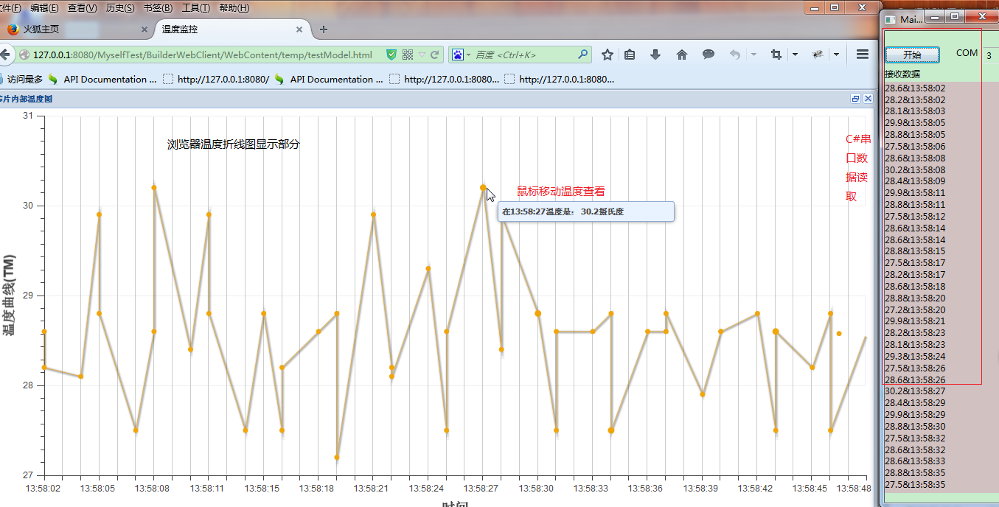Click the bug extension icon in toolbar
Viewport: 999px width, 507px height.
pyautogui.click(x=818, y=55)
